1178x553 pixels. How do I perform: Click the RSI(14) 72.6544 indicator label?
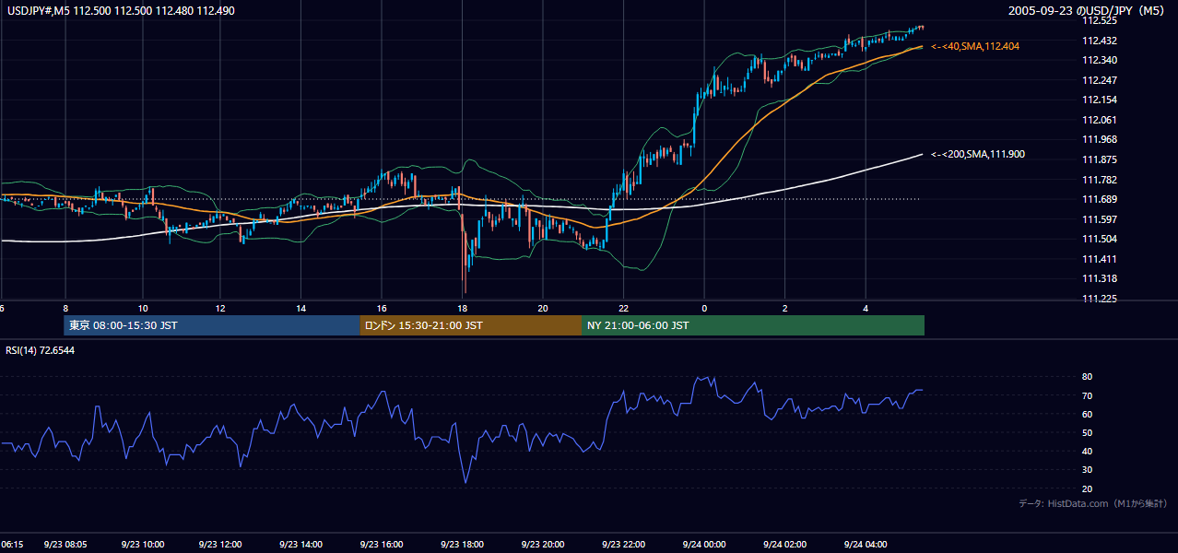coord(41,351)
